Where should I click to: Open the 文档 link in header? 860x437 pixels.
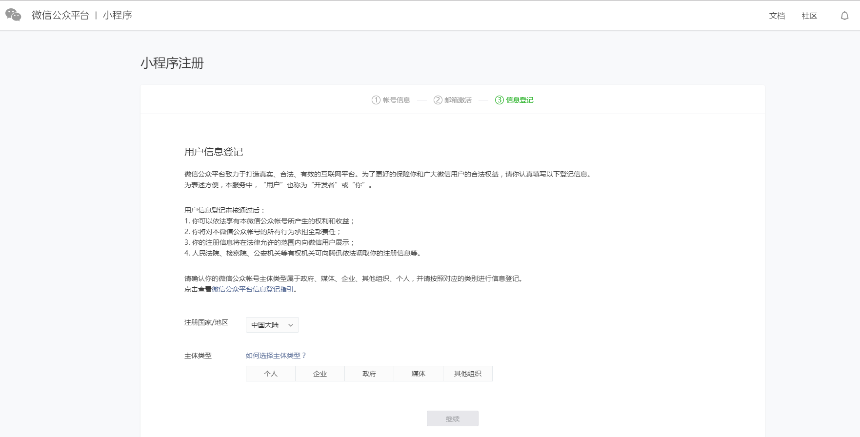pos(777,16)
